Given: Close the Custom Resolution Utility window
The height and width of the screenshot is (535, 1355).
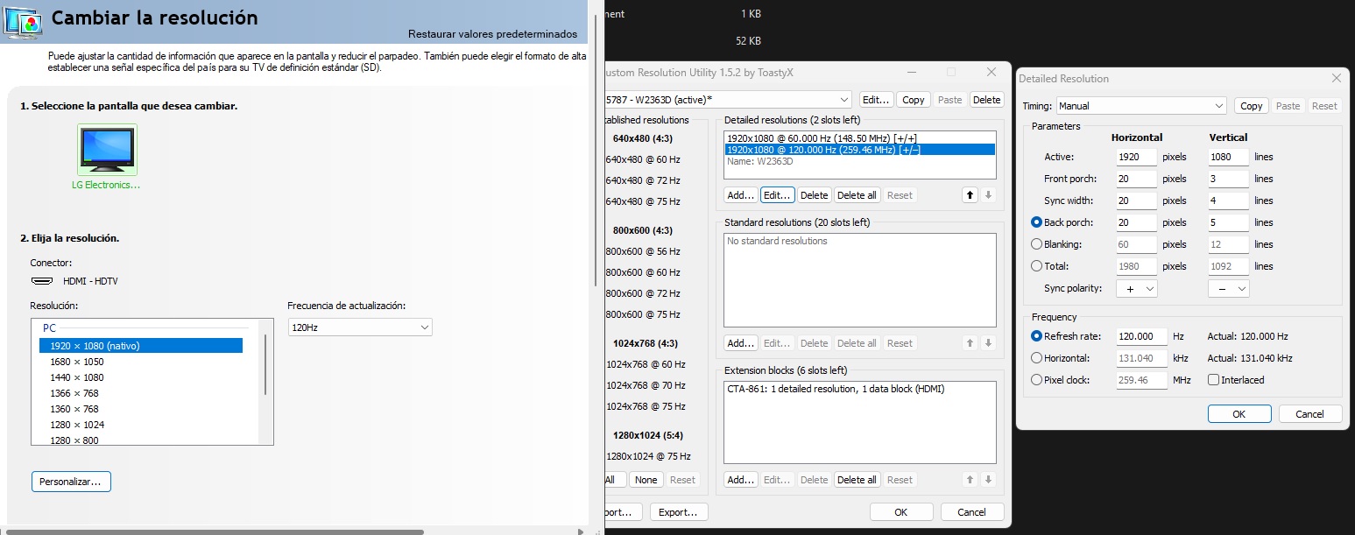Looking at the screenshot, I should [x=991, y=72].
